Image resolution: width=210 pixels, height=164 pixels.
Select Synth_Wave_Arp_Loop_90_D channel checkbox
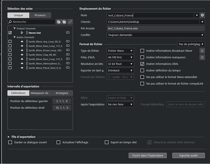(10, 41)
